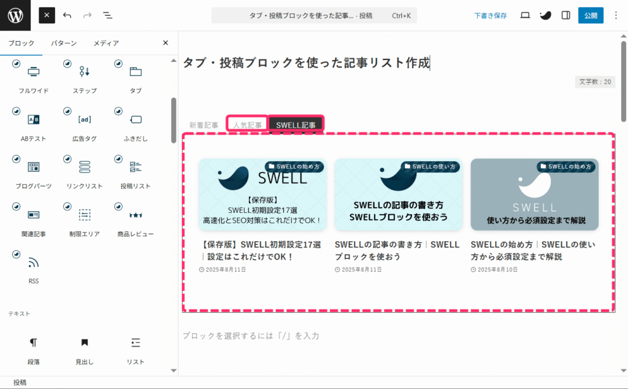This screenshot has height=389, width=628.
Task: Click the SWELLの使い方 category label
Action: point(430,167)
